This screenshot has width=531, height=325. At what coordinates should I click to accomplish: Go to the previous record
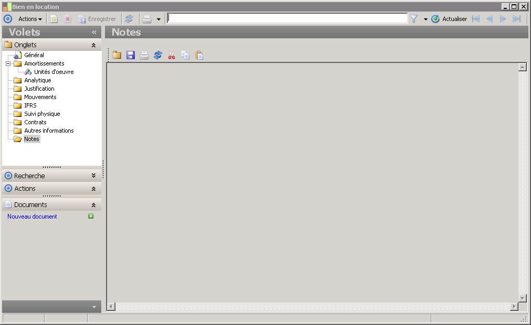click(490, 19)
